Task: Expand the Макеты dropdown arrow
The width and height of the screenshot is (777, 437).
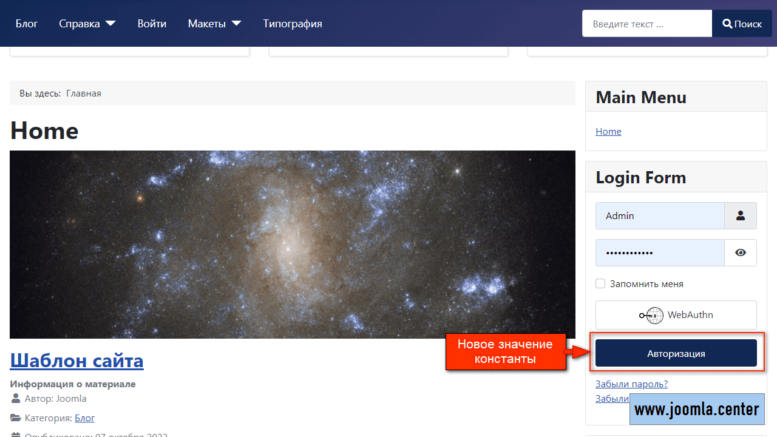Action: 236,24
